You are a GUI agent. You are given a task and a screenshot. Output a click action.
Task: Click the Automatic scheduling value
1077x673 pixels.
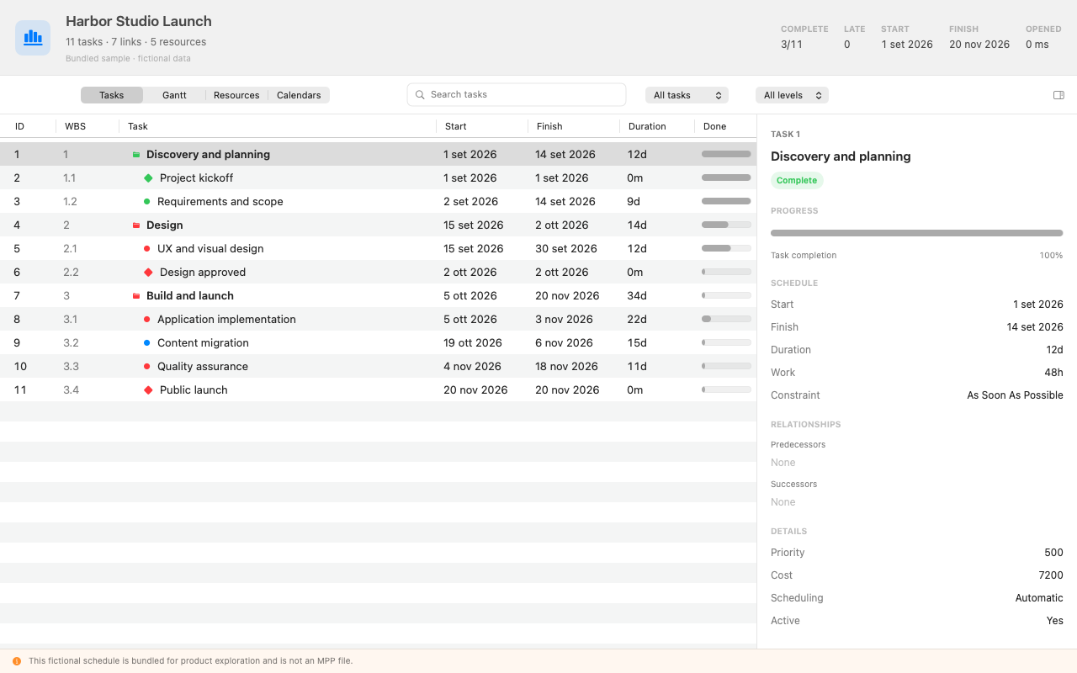1039,598
